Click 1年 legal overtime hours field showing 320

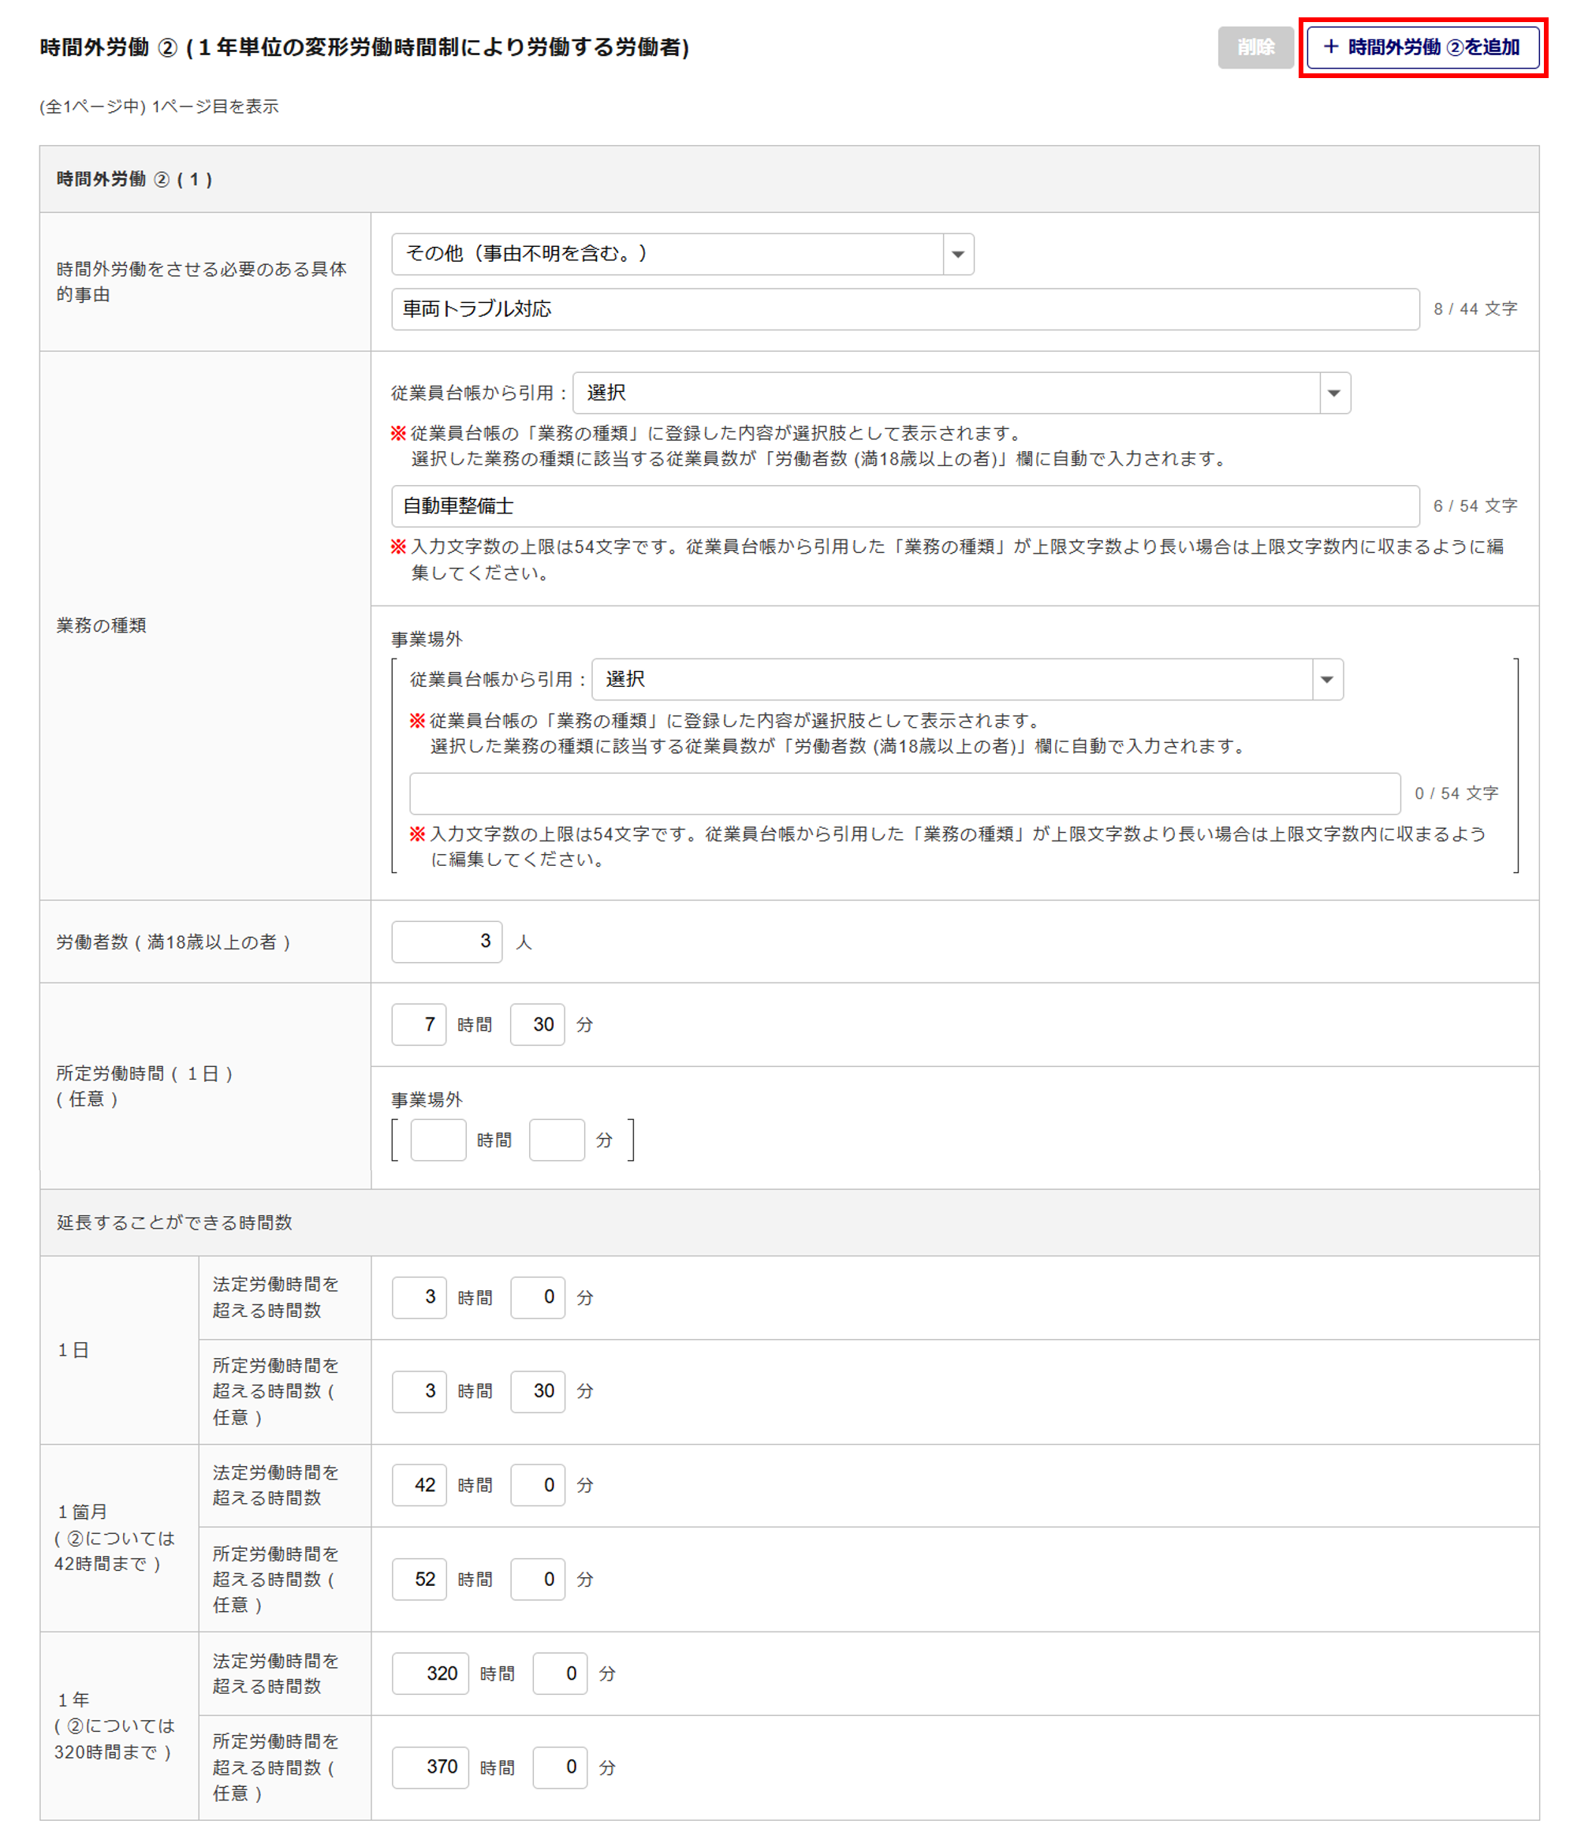[431, 1674]
